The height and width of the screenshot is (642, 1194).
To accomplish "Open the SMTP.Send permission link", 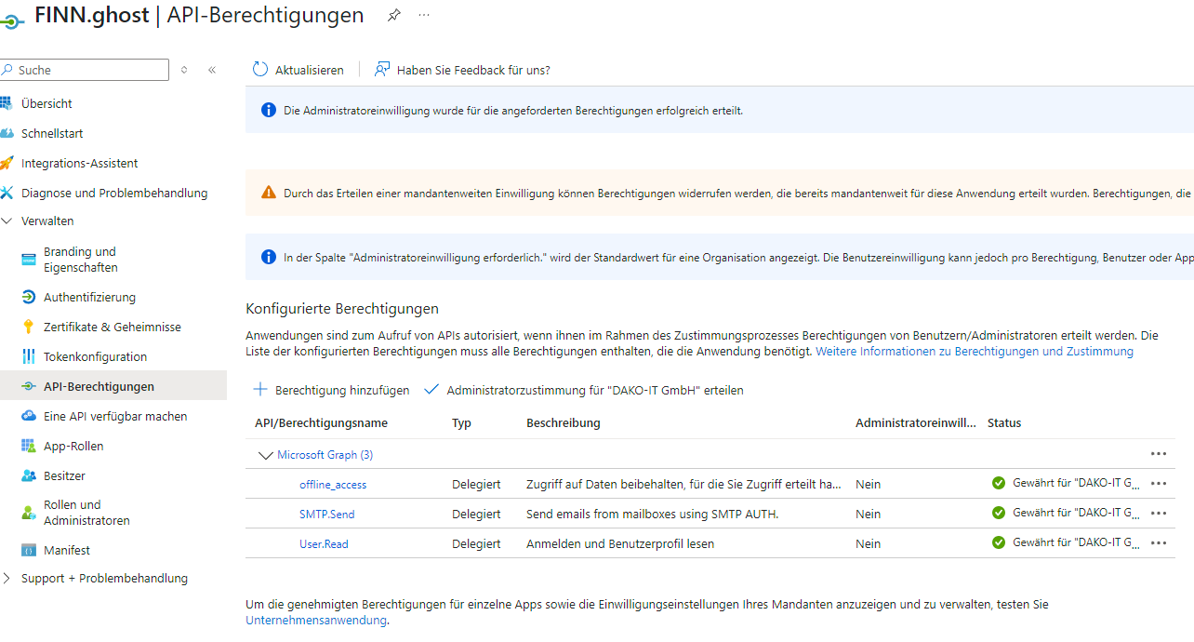I will tap(326, 514).
